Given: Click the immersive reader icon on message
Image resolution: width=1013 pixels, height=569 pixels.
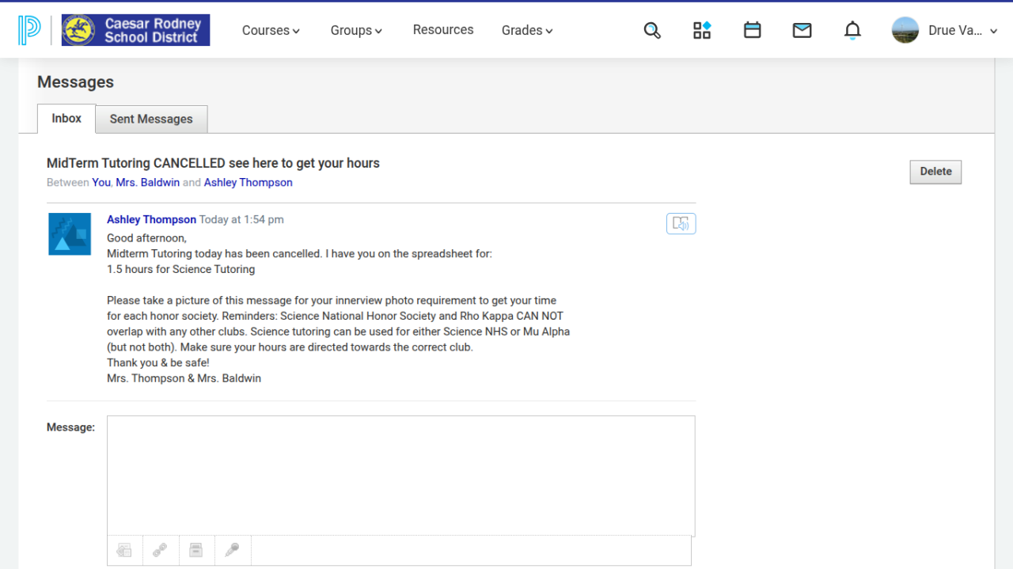Looking at the screenshot, I should click(681, 224).
